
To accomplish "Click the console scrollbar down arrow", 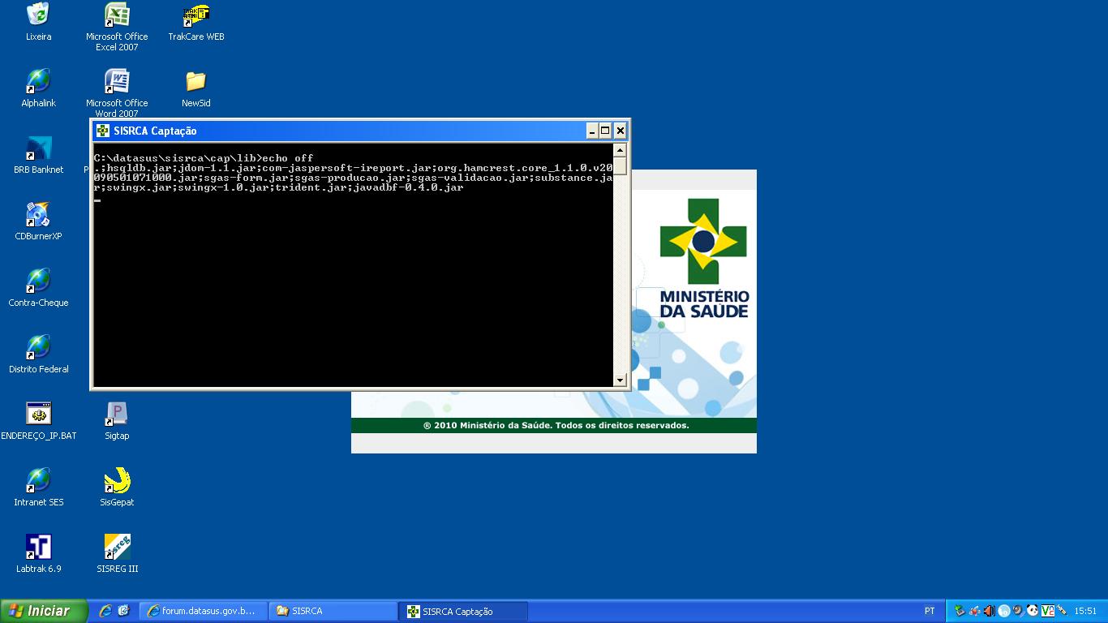I will (620, 380).
